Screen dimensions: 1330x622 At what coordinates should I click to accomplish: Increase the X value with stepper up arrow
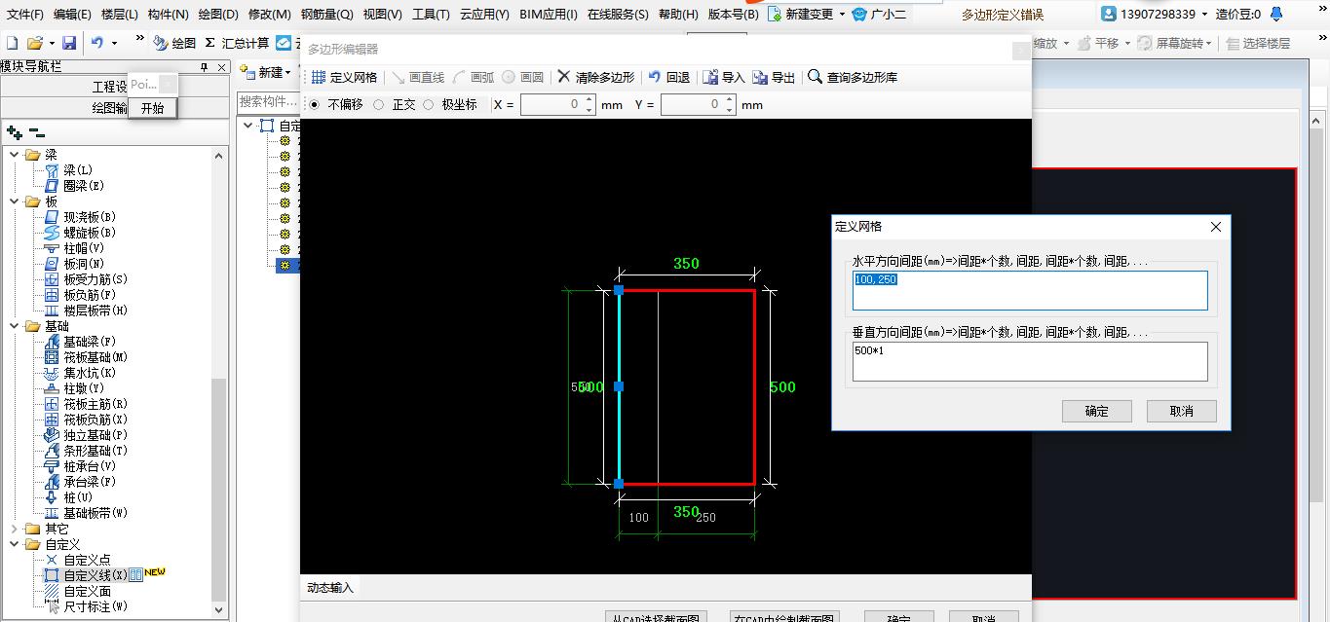click(589, 99)
